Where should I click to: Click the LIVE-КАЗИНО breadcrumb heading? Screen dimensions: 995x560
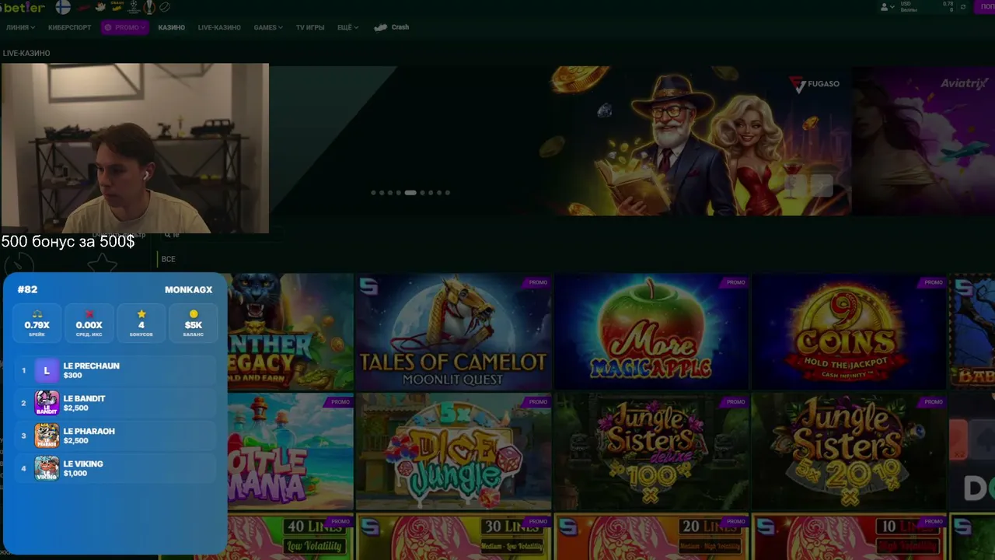coord(26,54)
